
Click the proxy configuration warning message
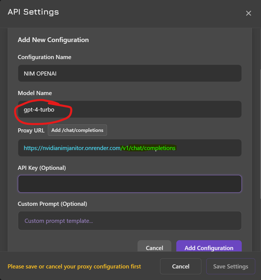[x=74, y=266]
